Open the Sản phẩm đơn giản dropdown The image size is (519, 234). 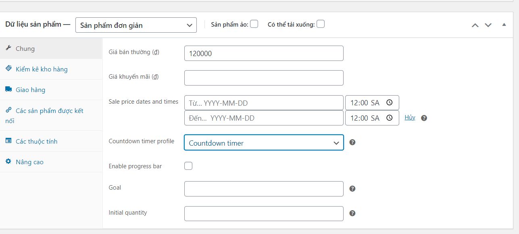(x=136, y=25)
